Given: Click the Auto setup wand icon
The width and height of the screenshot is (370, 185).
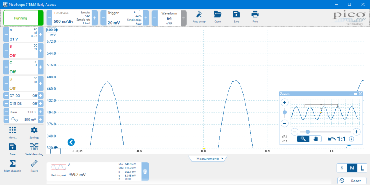Looking at the screenshot, I should [199, 14].
